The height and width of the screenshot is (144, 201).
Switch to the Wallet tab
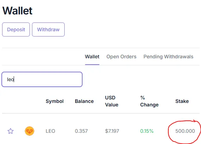point(92,57)
